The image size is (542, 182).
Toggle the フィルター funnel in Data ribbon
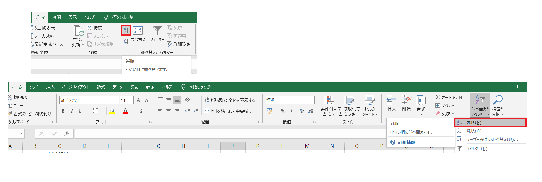157,30
